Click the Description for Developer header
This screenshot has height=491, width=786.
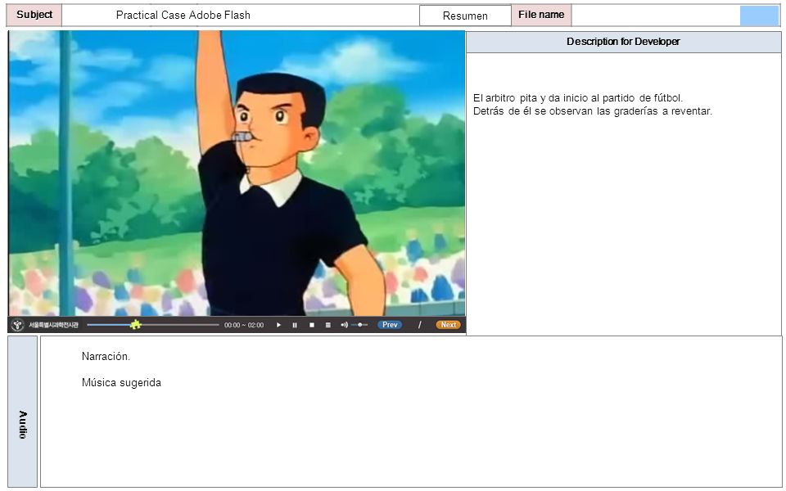[623, 42]
